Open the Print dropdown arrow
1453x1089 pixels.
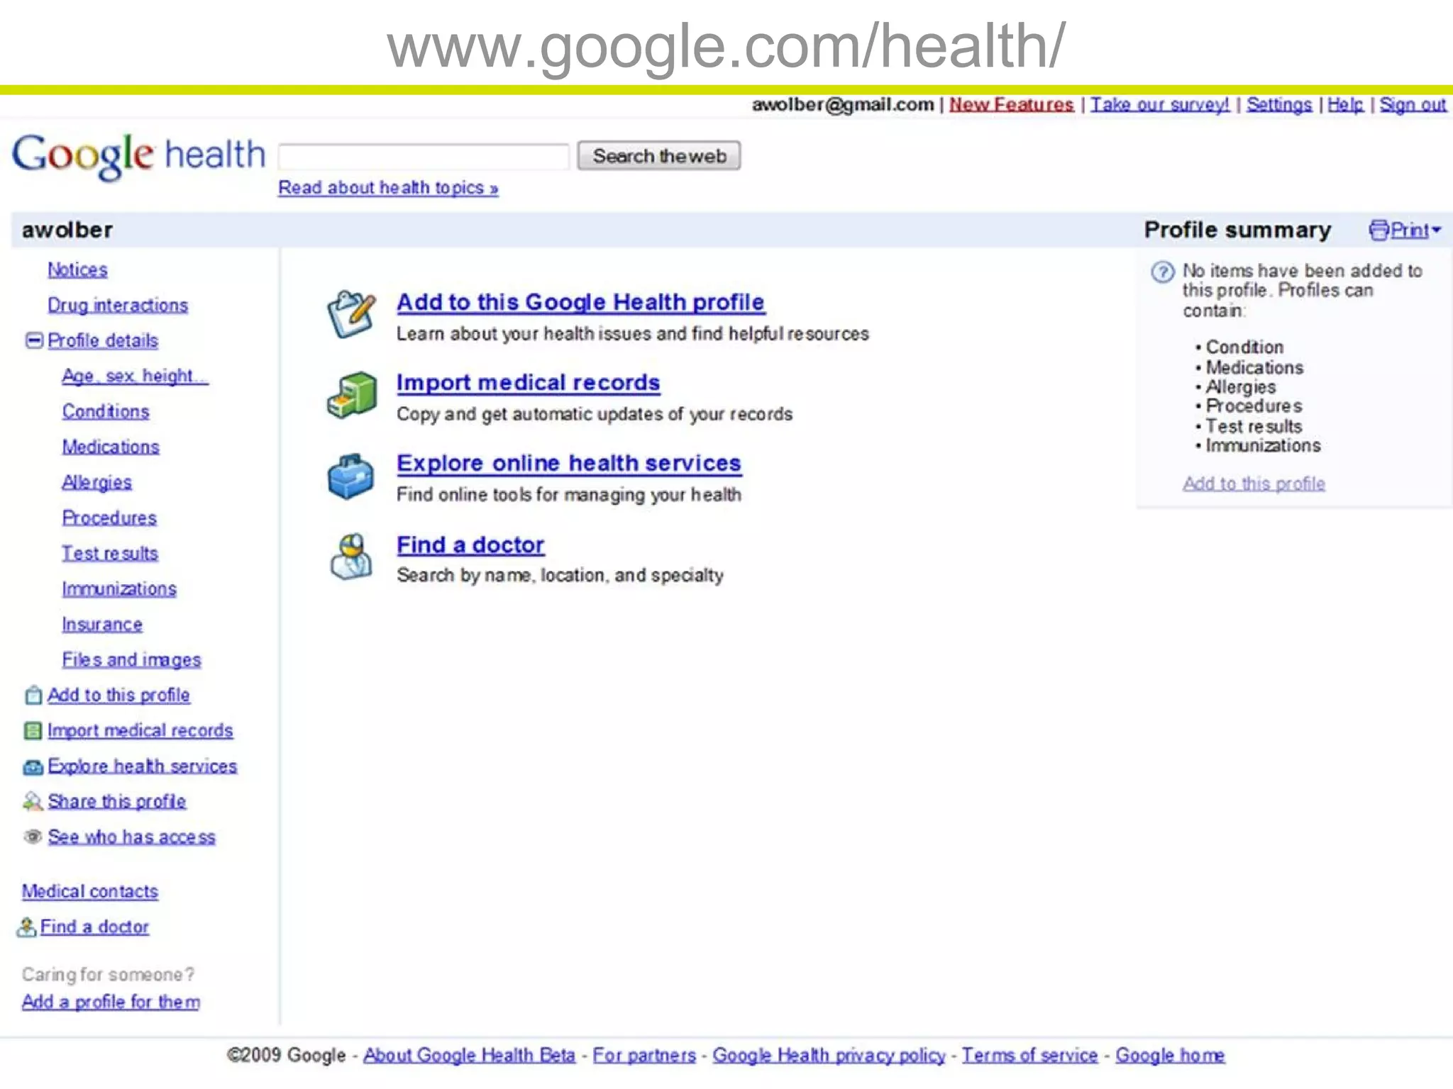pyautogui.click(x=1437, y=230)
